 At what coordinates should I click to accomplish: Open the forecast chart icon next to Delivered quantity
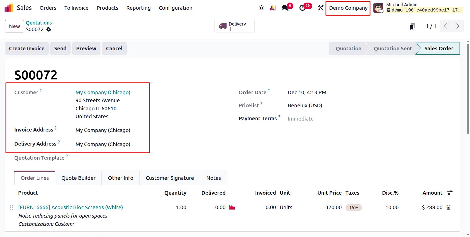point(232,207)
